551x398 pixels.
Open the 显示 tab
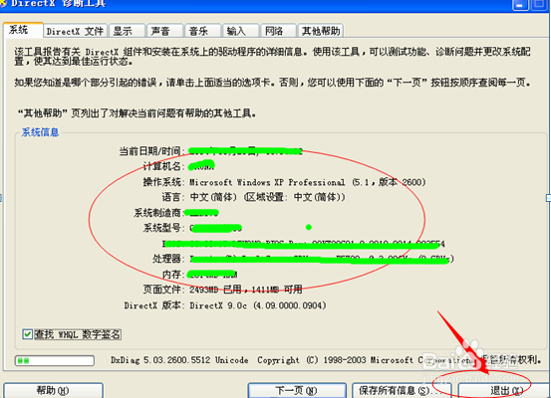tap(127, 31)
